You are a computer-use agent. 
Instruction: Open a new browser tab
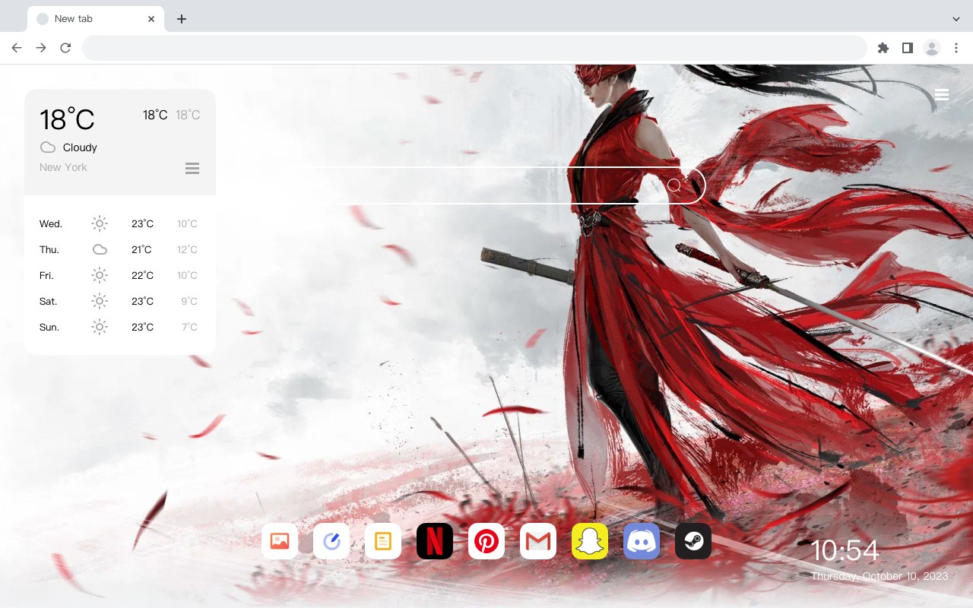pos(181,19)
